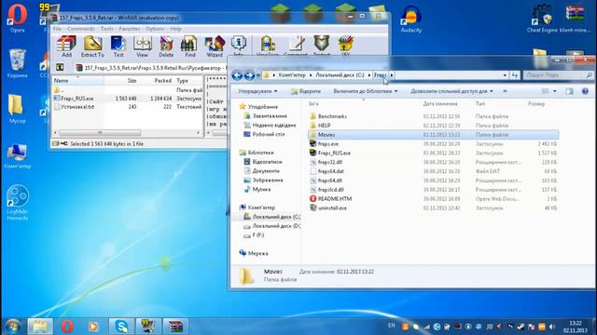Toggle the Explorer preview pane icon
597x335 pixels.
click(569, 91)
